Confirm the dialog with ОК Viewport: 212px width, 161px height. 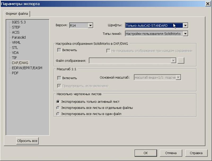tap(145, 153)
